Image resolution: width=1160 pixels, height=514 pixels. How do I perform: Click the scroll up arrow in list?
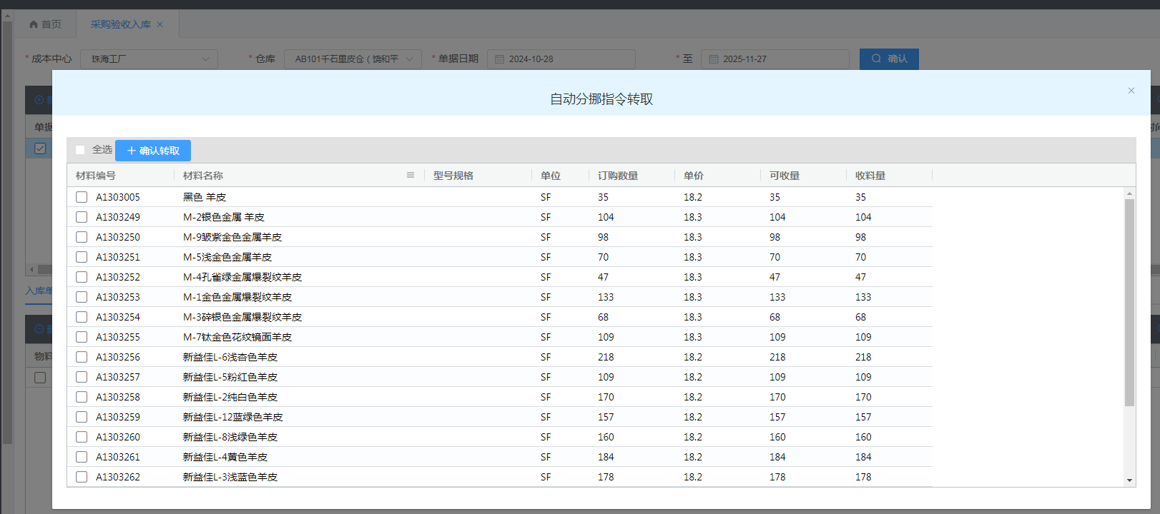click(x=1129, y=193)
